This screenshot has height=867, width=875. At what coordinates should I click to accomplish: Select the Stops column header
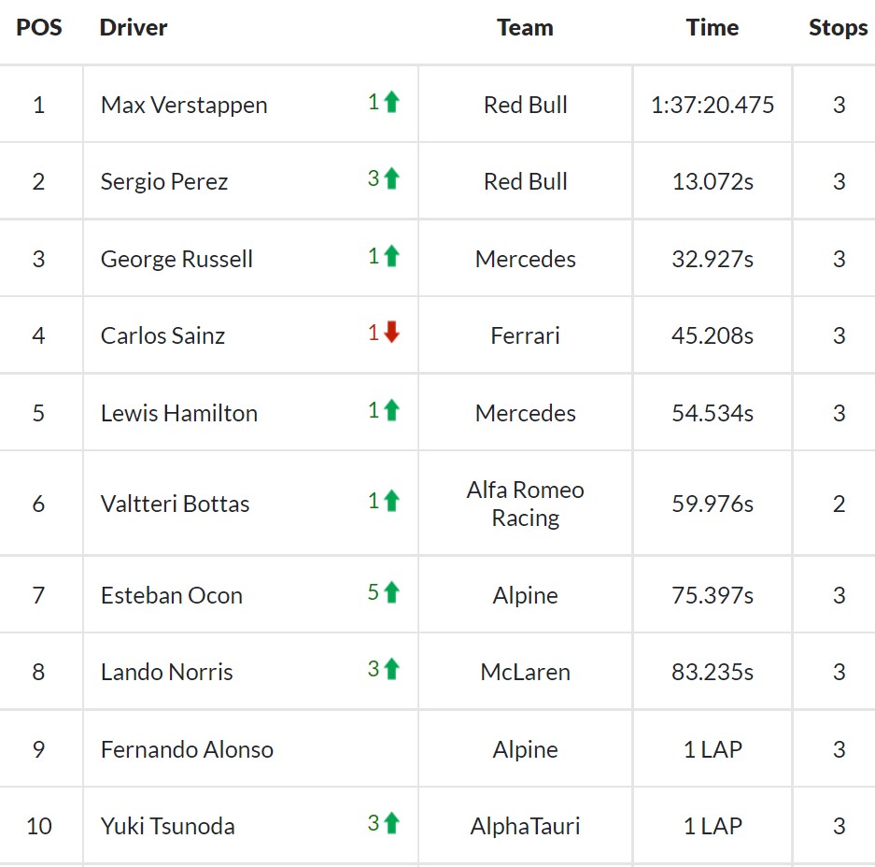839,27
